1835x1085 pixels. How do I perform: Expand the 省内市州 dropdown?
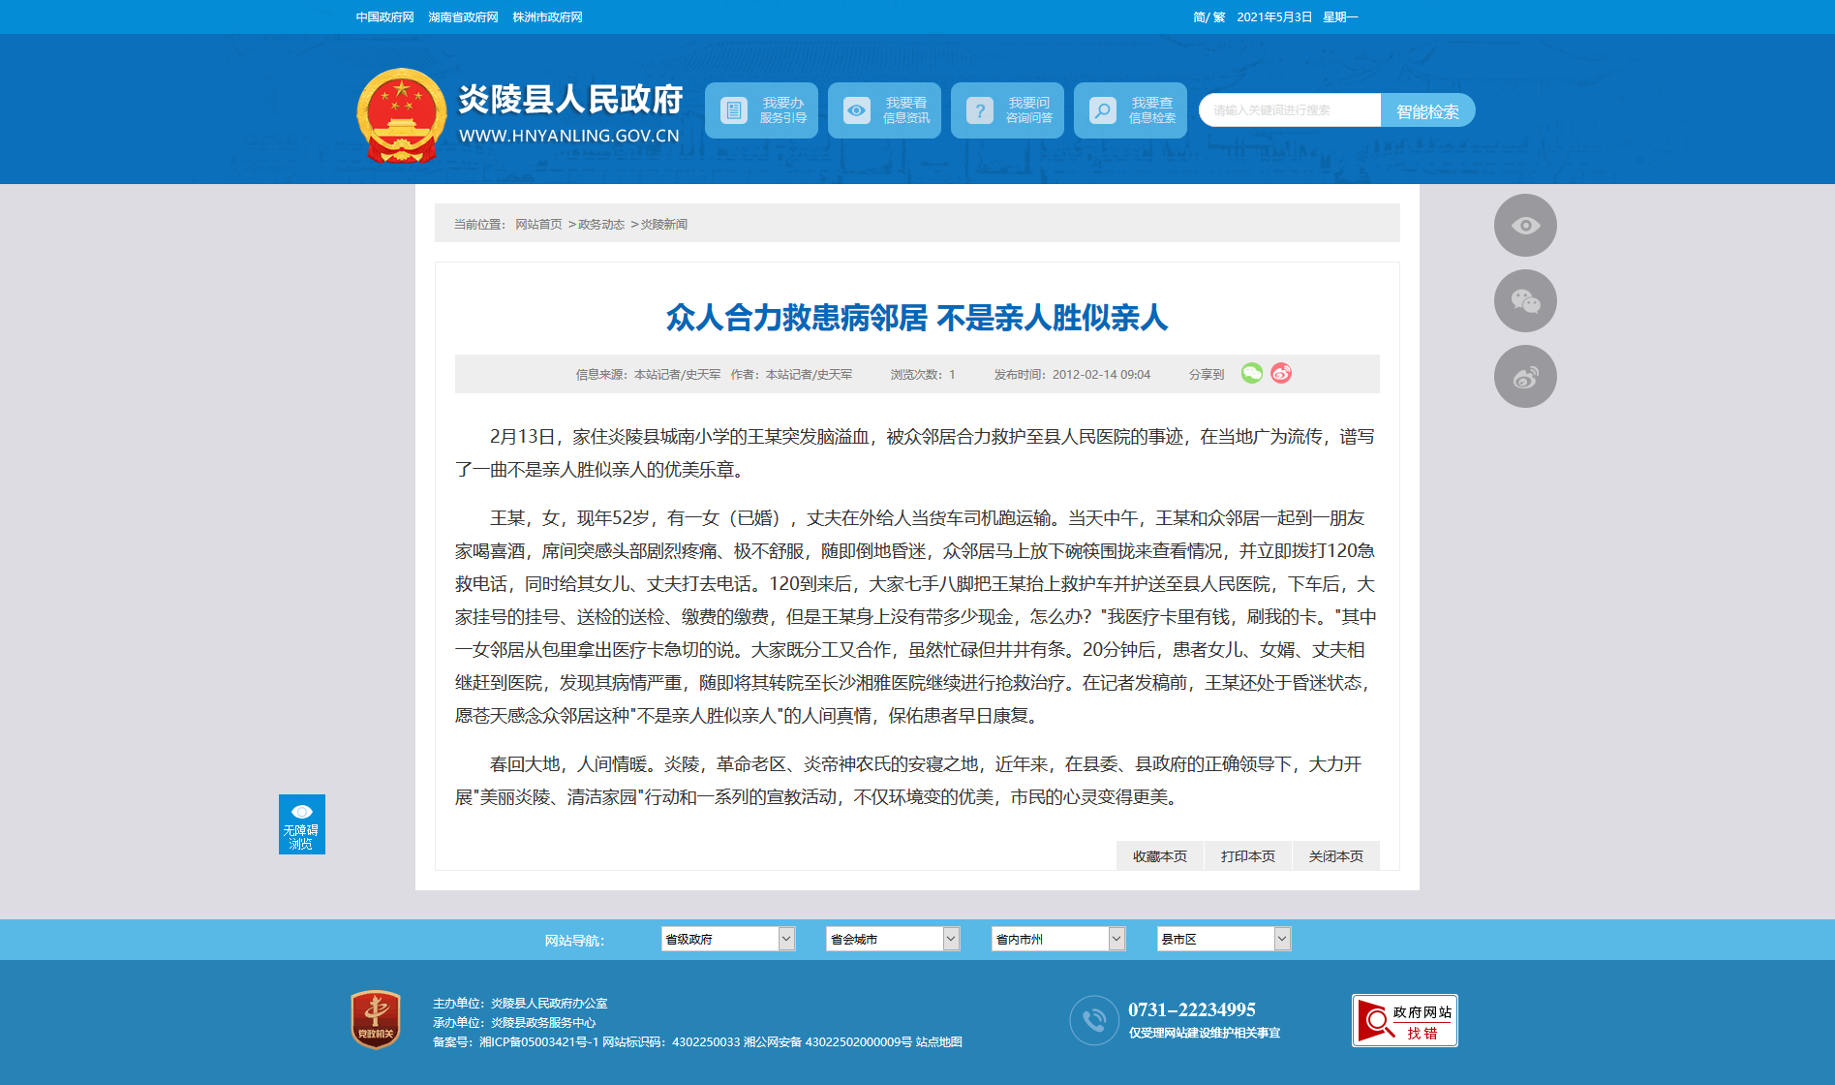click(x=1058, y=939)
